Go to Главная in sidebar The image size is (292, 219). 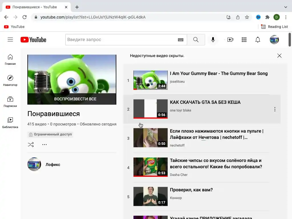(x=10, y=60)
